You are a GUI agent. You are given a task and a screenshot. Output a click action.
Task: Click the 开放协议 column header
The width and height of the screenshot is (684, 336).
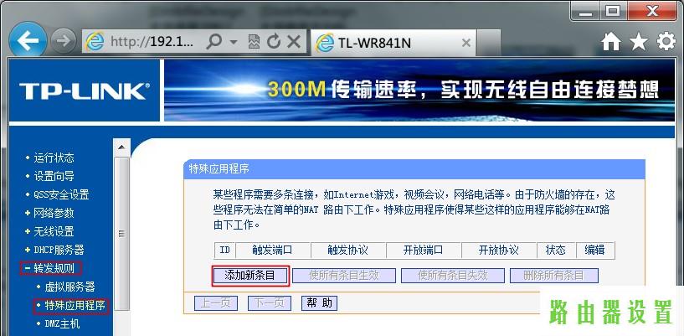click(x=499, y=251)
